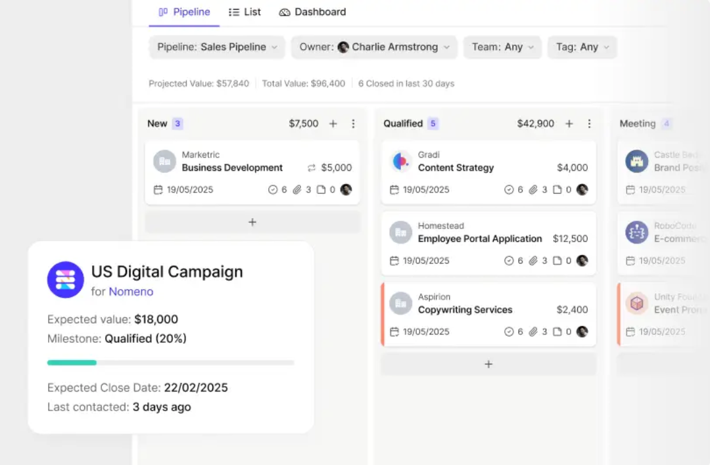Click calendar icon on Copywriting Services card
710x465 pixels.
pos(394,332)
